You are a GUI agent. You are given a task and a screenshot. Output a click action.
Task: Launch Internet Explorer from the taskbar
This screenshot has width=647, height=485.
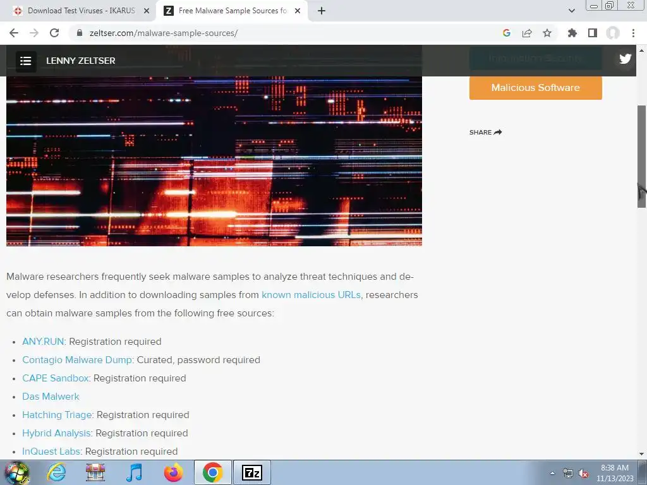point(56,472)
